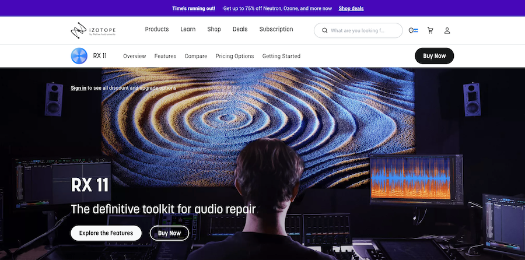Open the Learn menu
525x260 pixels.
(x=188, y=29)
